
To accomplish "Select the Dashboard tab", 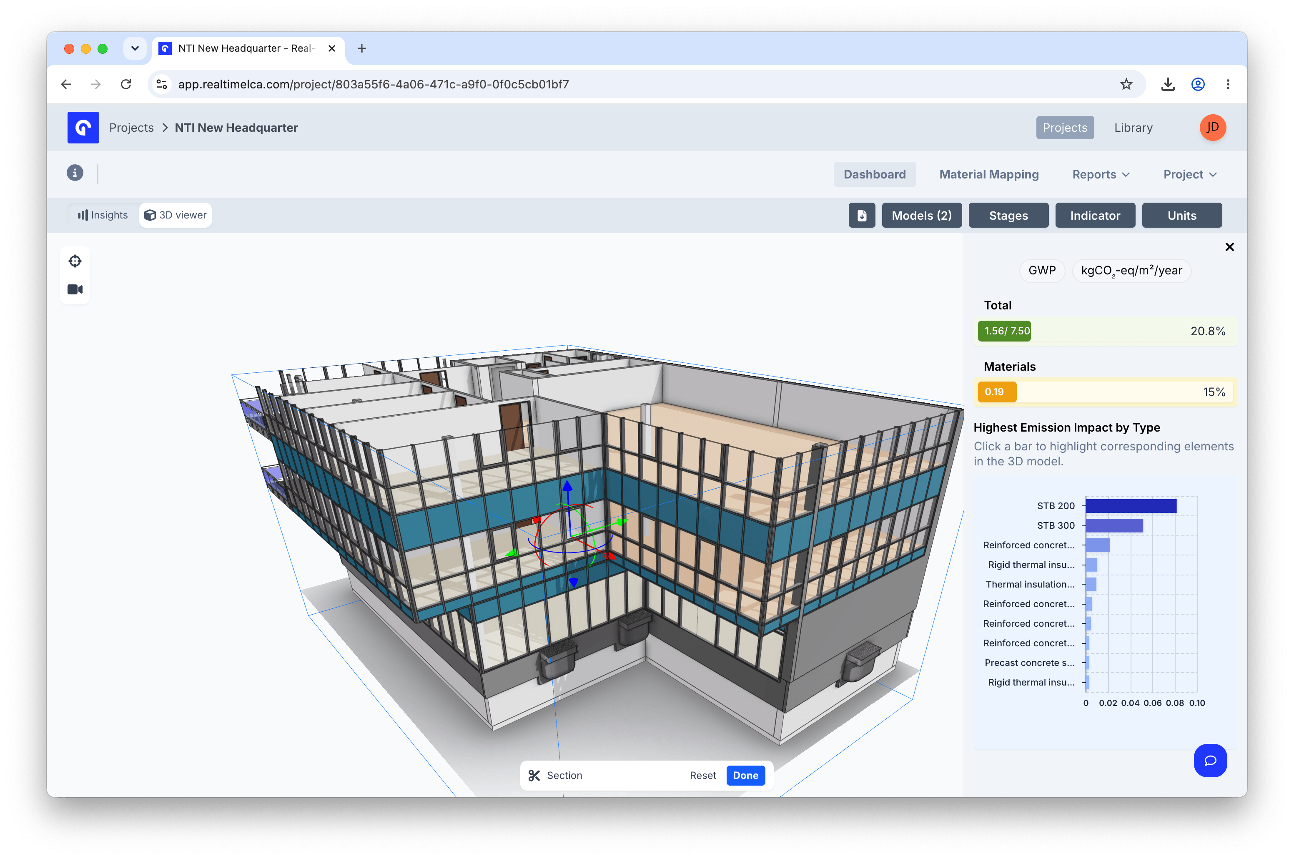I will [x=874, y=174].
